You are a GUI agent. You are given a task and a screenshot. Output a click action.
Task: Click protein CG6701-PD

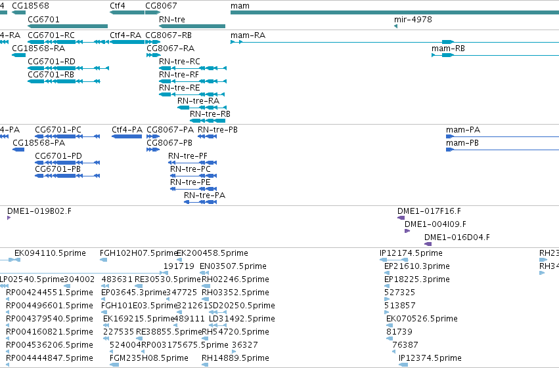coord(68,163)
